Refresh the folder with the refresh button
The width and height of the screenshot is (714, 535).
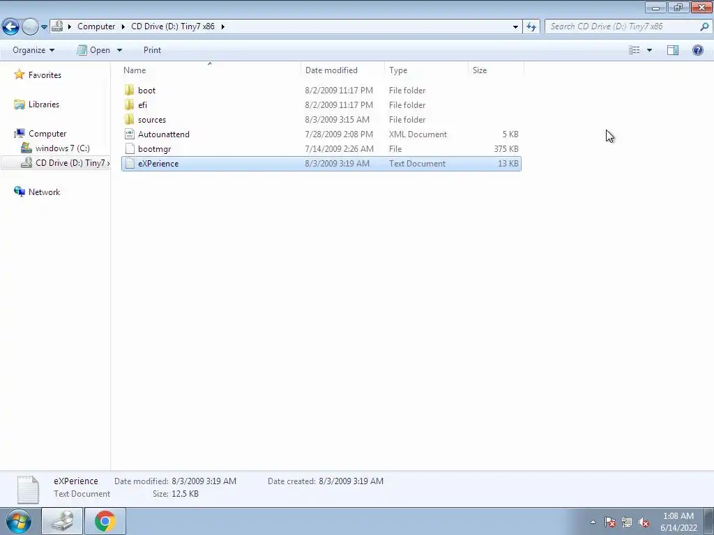click(x=531, y=26)
